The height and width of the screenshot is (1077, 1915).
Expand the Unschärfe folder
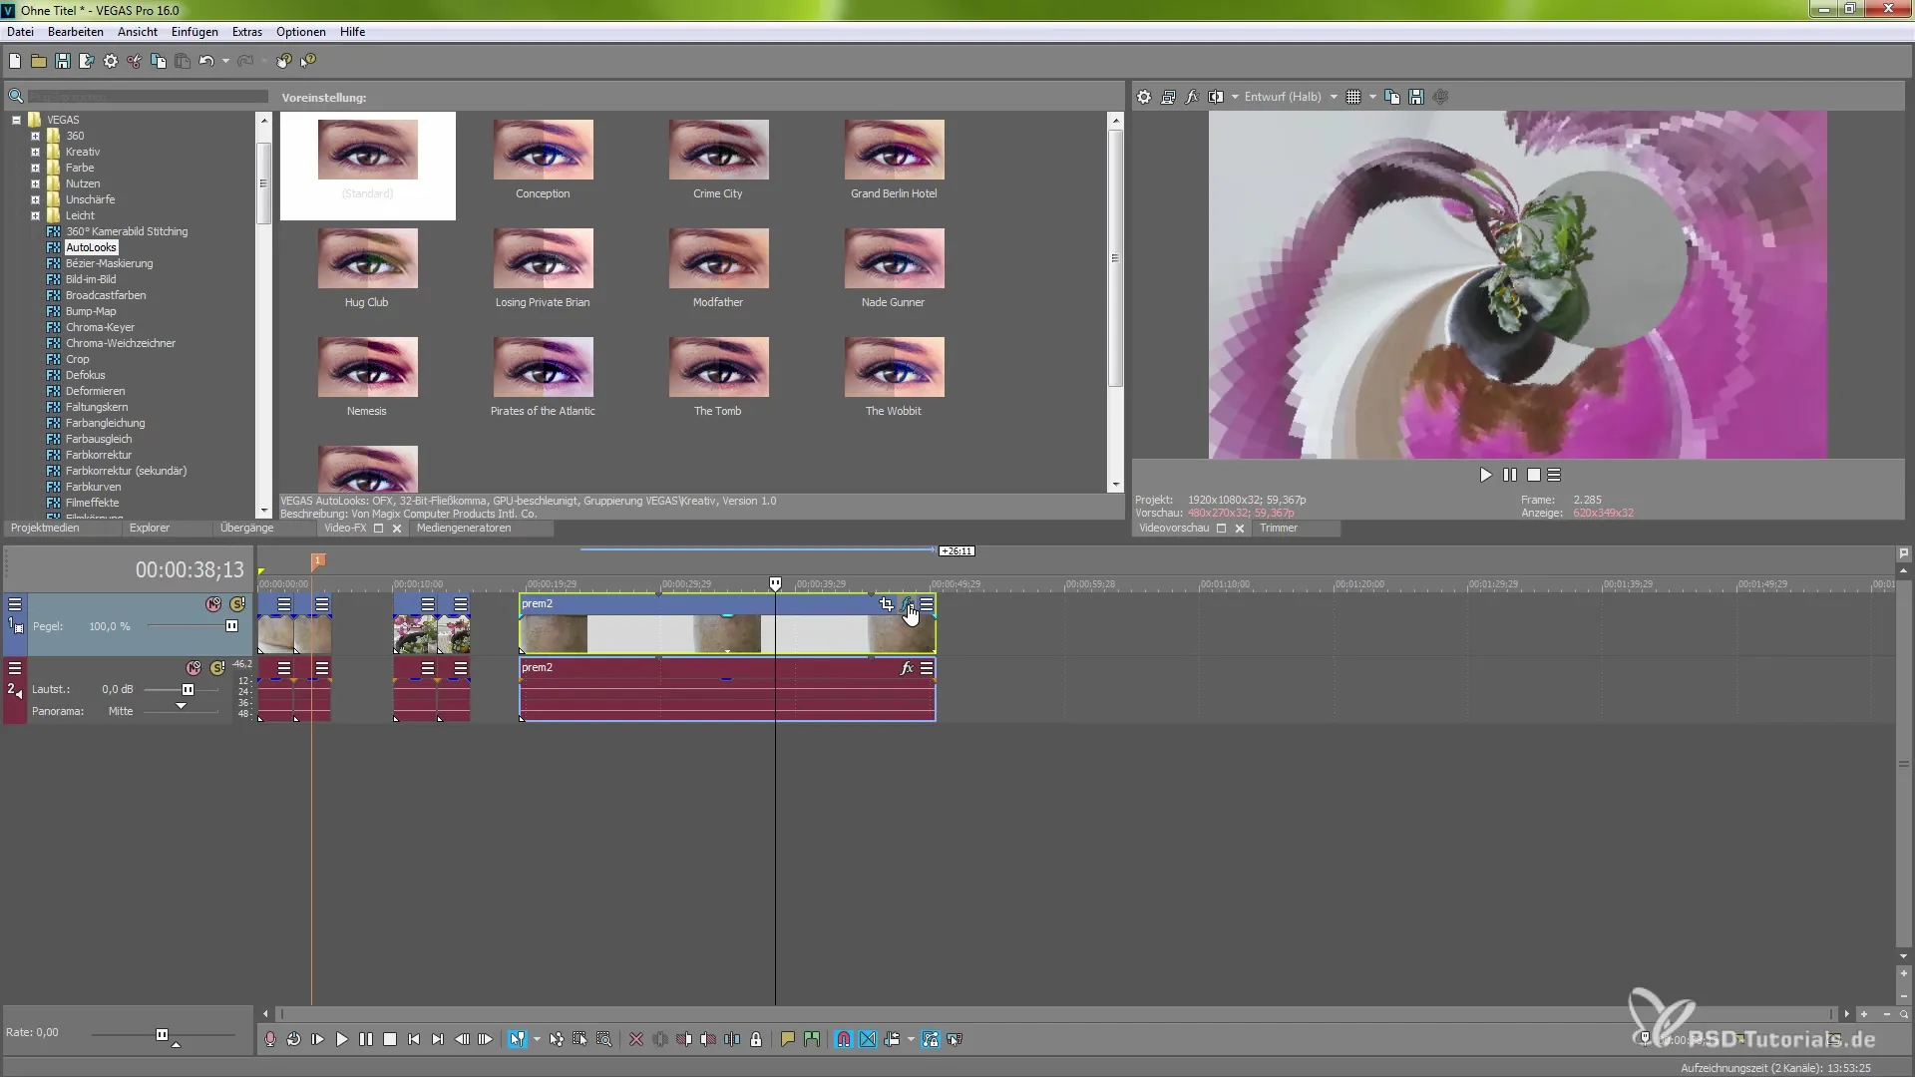(35, 199)
